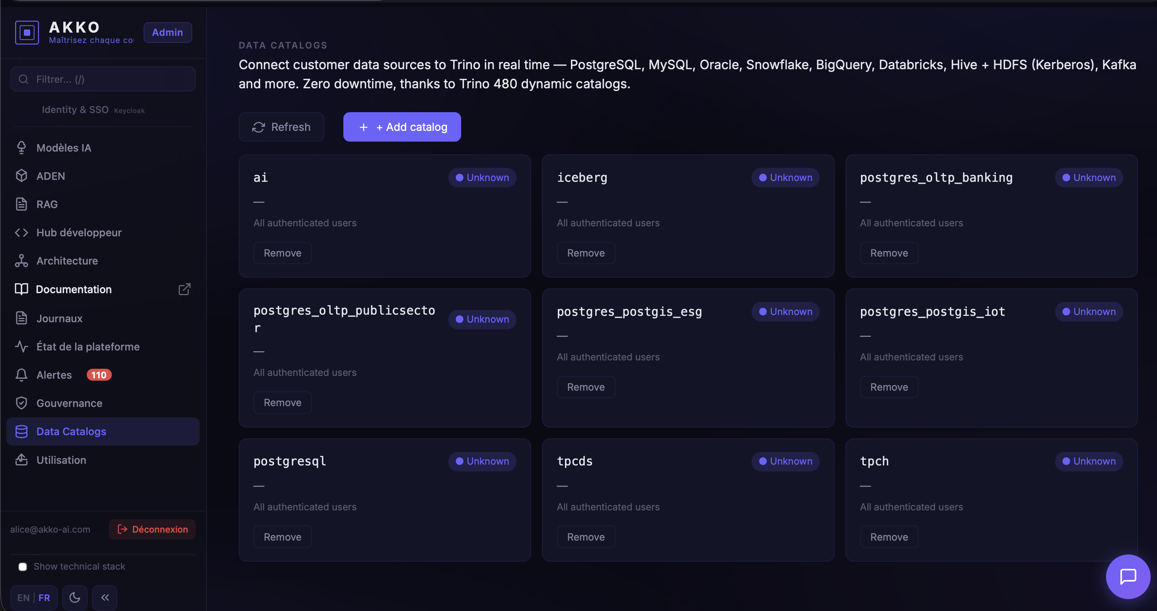1157x611 pixels.
Task: Navigate to Hub développeur
Action: click(103, 233)
